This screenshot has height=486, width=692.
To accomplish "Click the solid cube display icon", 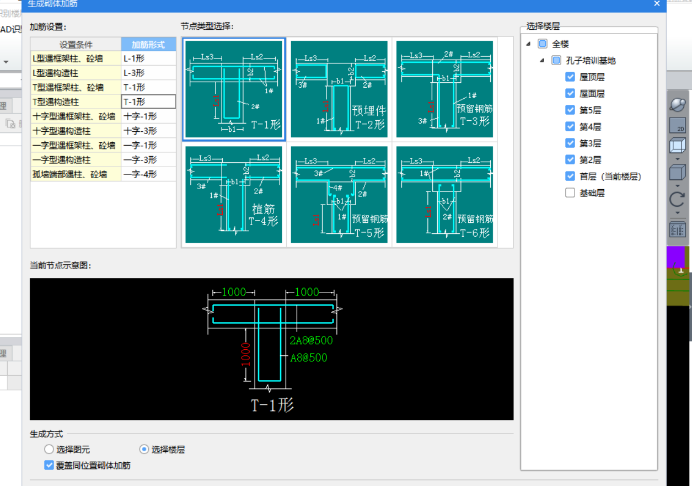I will tap(677, 173).
